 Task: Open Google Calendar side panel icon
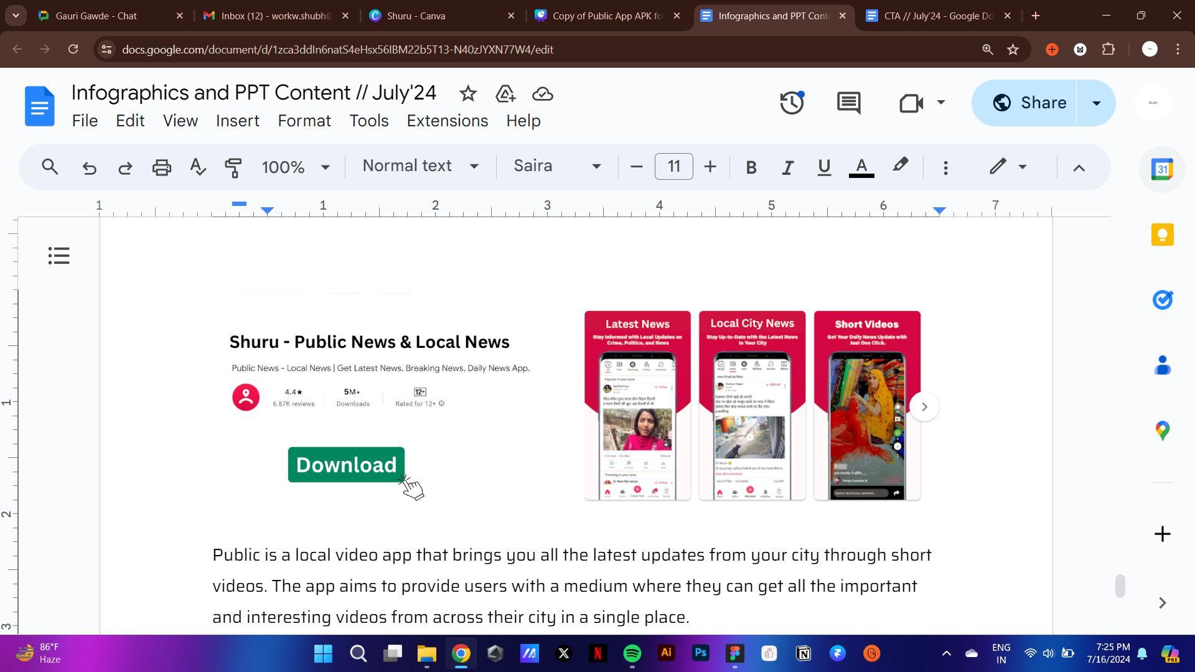(1162, 169)
